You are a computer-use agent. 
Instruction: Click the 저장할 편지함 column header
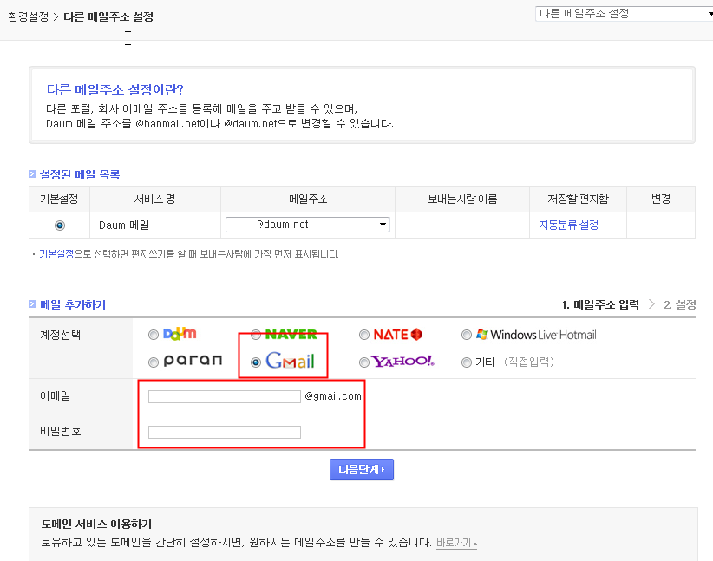(578, 199)
